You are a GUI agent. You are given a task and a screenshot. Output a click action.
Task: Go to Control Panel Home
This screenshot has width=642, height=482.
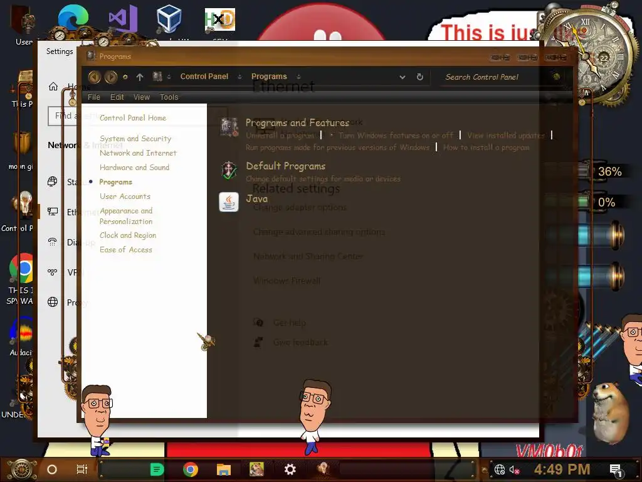133,118
